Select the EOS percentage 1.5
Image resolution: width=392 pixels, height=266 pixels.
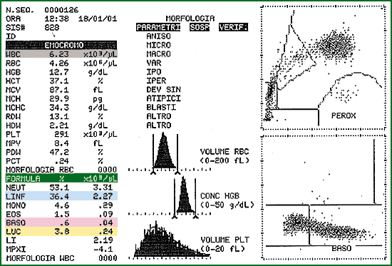pos(61,215)
